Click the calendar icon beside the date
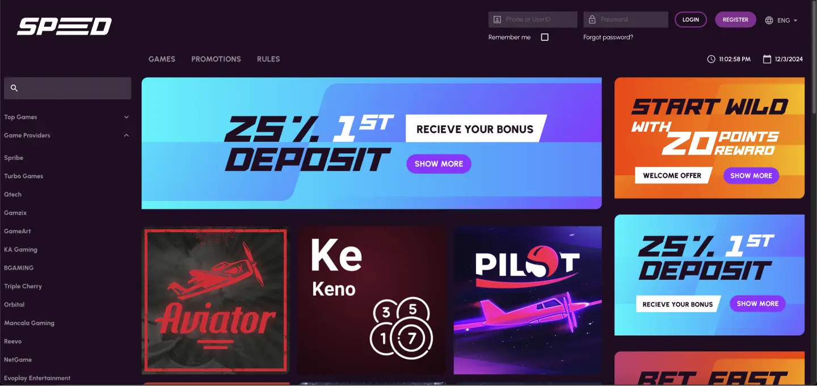817x386 pixels. 767,59
